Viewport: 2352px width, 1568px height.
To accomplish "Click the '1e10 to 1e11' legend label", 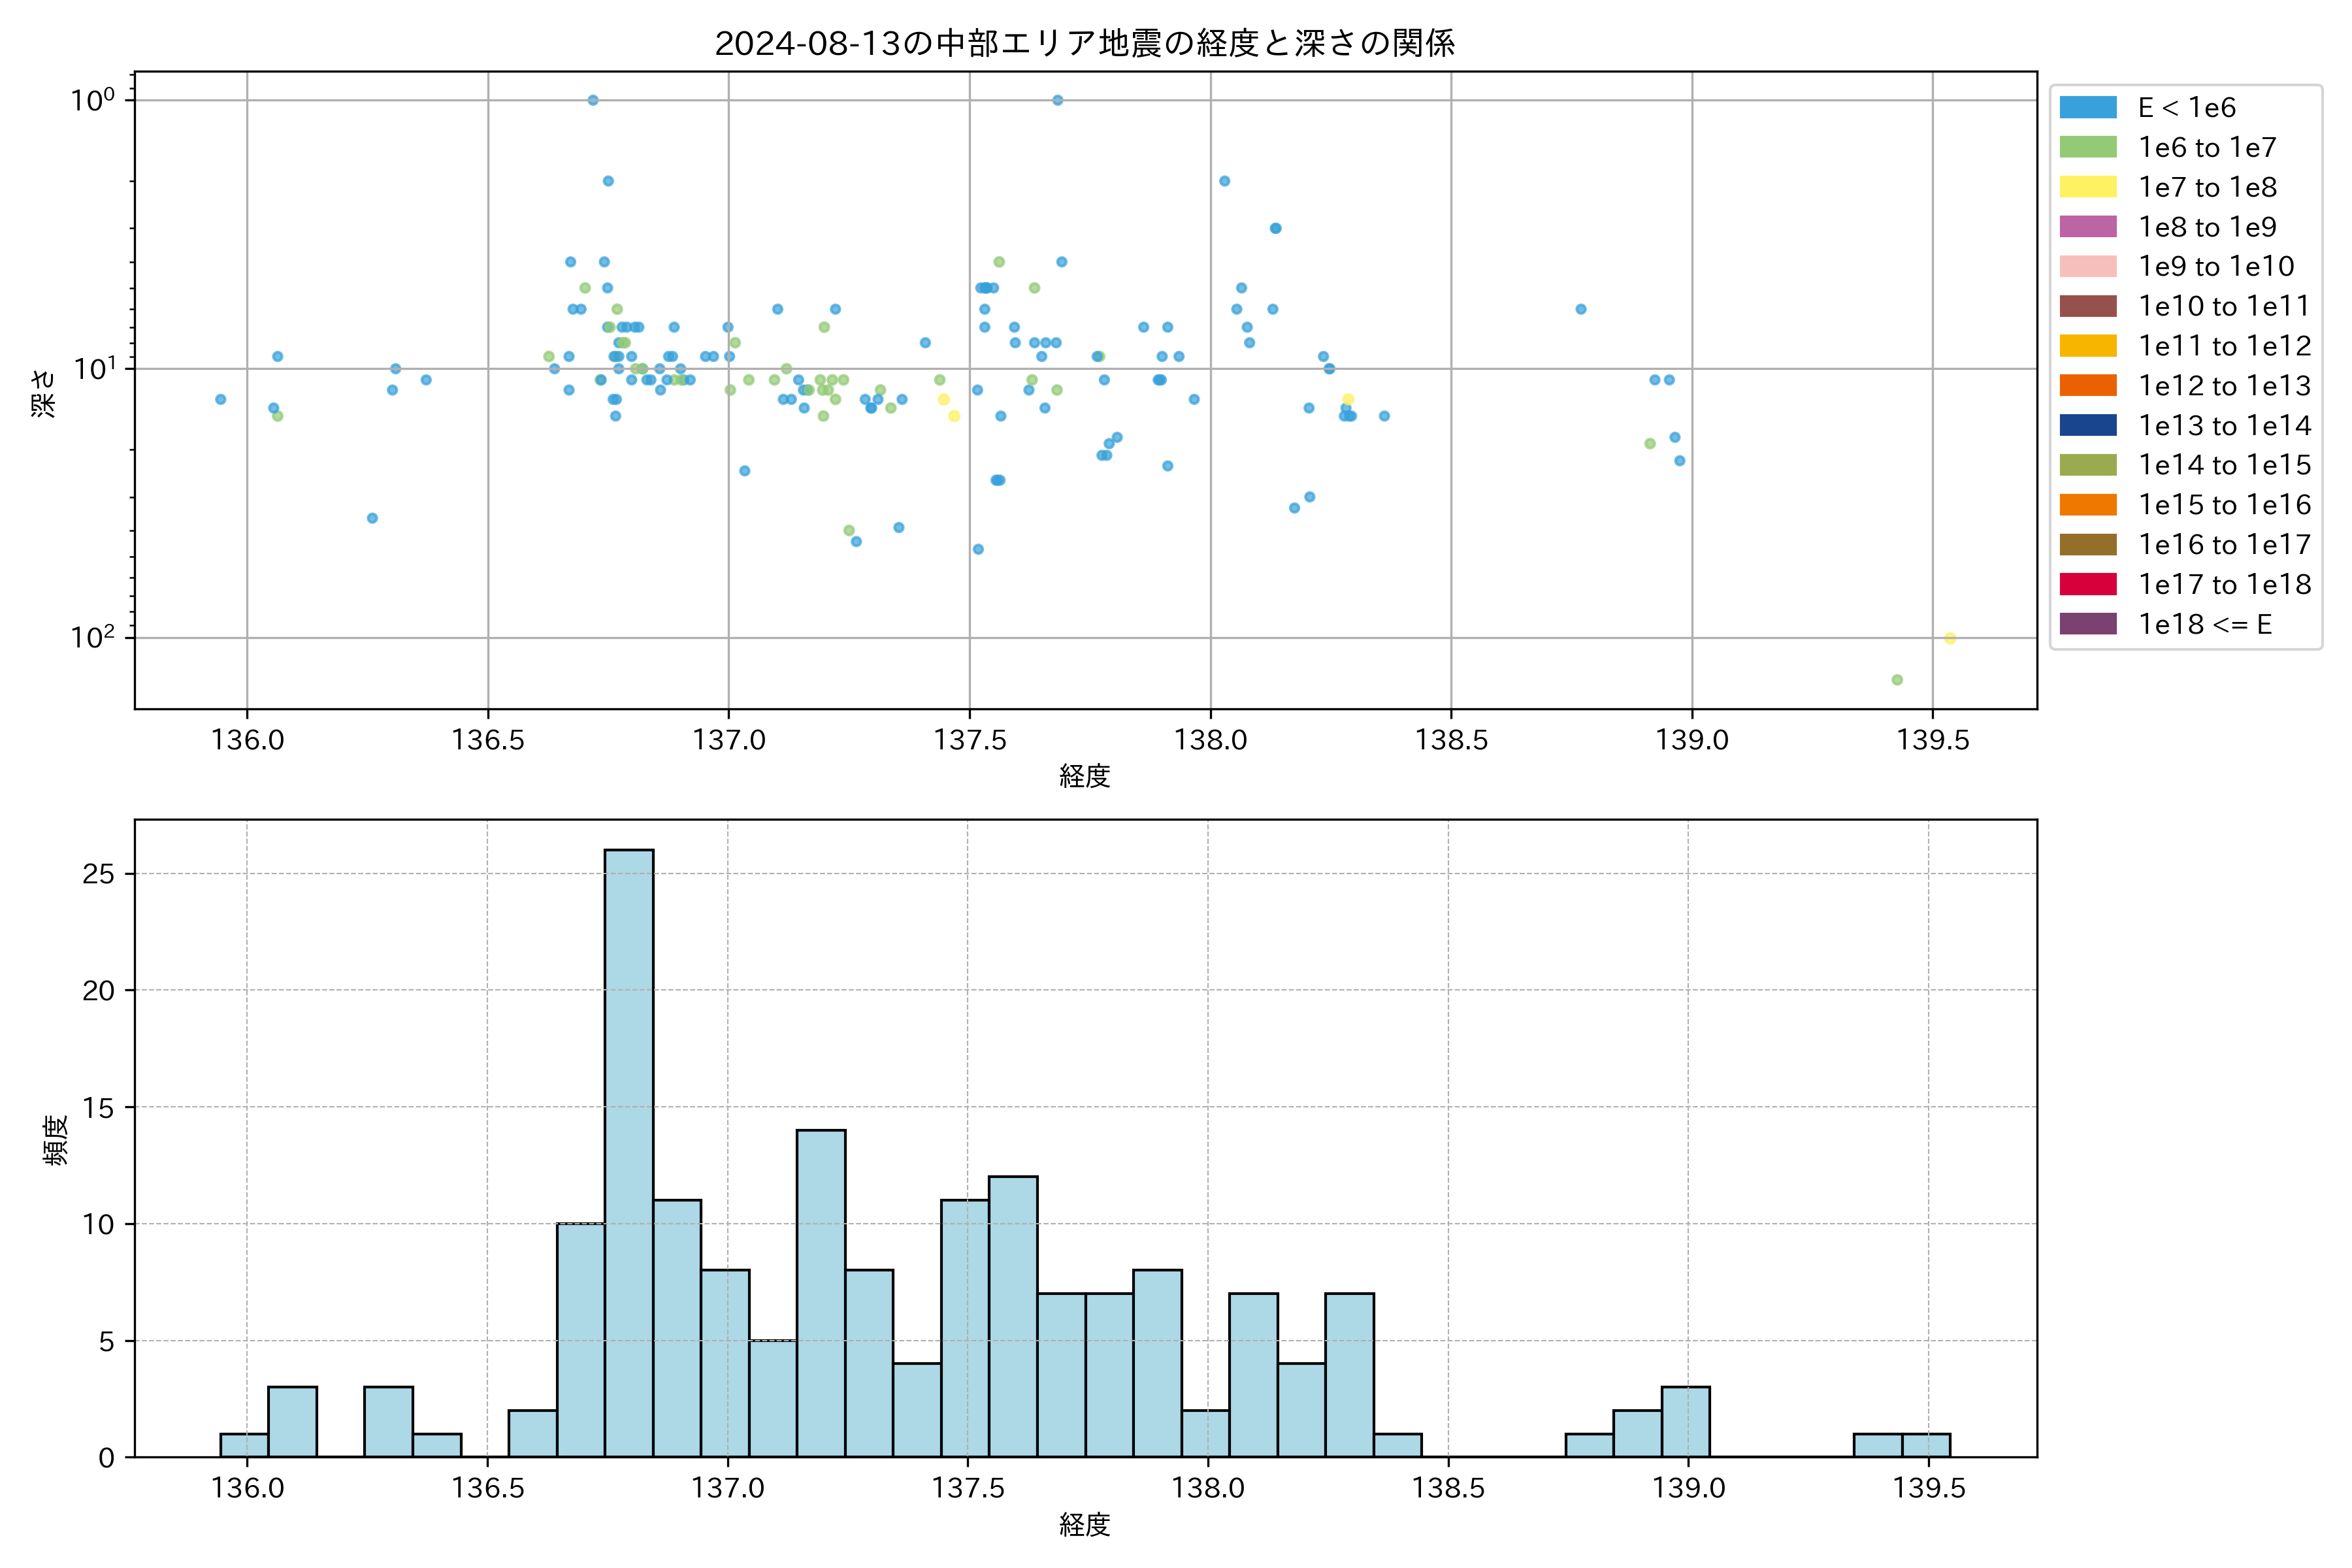I will pyautogui.click(x=2224, y=306).
